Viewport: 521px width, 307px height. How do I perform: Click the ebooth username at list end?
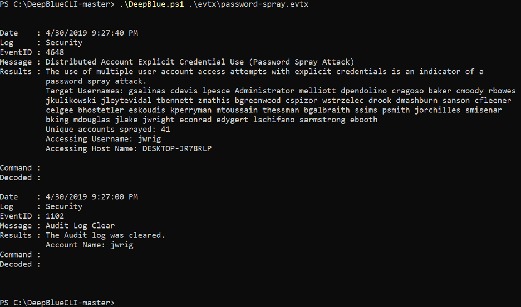(363, 120)
